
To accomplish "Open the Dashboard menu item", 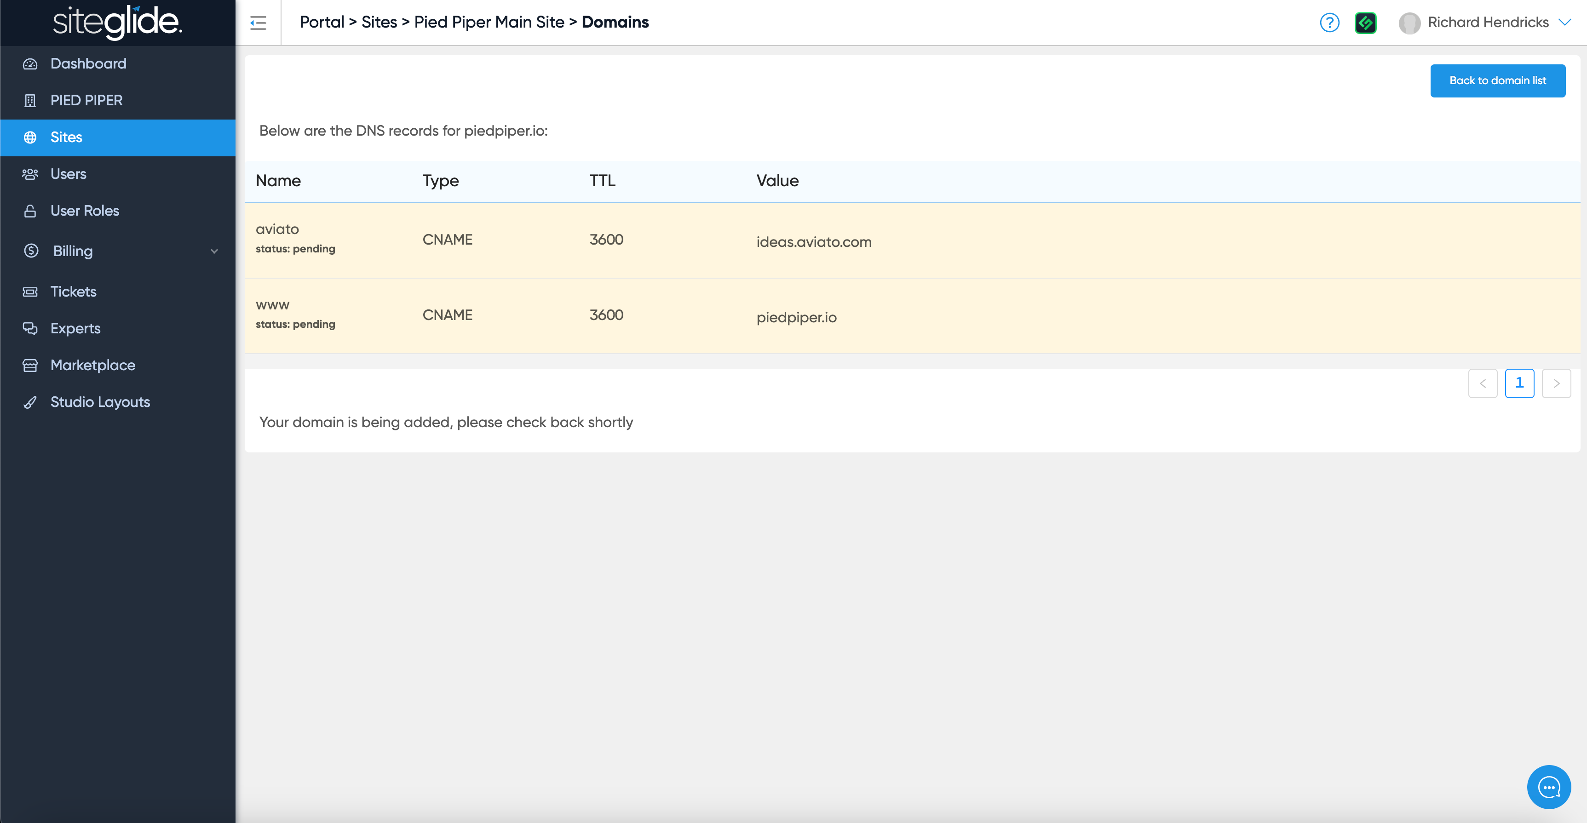I will coord(118,64).
